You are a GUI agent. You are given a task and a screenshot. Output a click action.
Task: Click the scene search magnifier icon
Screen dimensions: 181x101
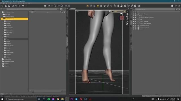tap(134, 9)
